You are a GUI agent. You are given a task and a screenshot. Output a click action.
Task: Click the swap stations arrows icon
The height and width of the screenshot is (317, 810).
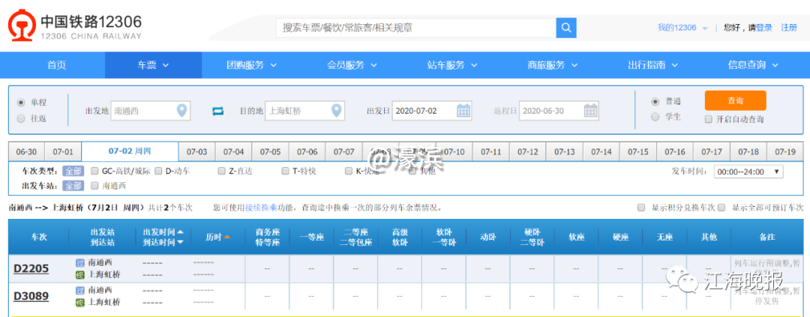coord(218,111)
